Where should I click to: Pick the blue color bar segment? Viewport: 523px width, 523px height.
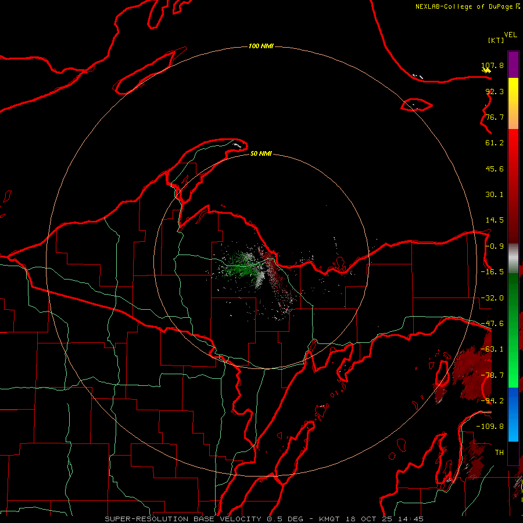(x=513, y=414)
